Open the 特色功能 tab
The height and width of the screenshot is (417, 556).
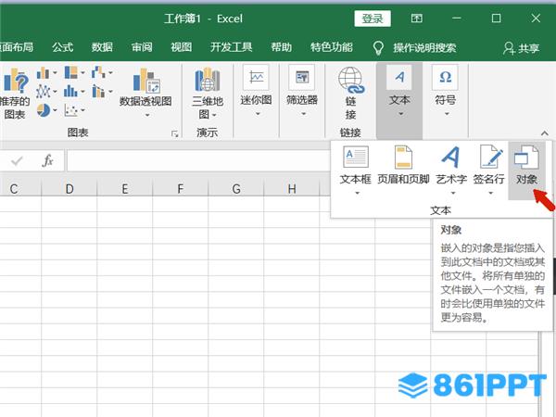pyautogui.click(x=332, y=47)
